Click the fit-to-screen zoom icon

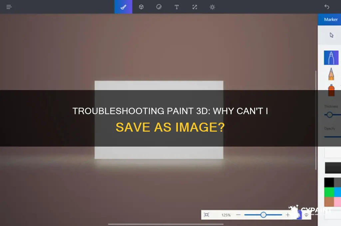click(206, 215)
